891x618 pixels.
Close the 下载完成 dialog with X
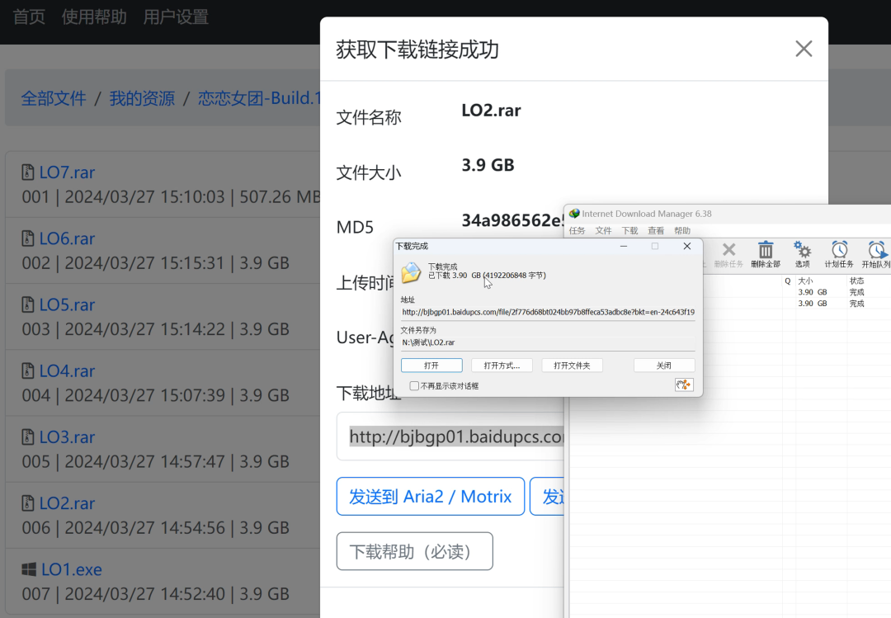pyautogui.click(x=687, y=246)
